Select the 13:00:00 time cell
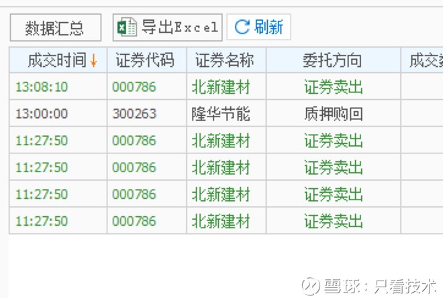The width and height of the screenshot is (443, 298). [58, 114]
